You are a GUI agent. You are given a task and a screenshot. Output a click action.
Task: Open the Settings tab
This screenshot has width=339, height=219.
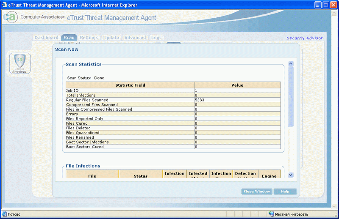point(89,38)
